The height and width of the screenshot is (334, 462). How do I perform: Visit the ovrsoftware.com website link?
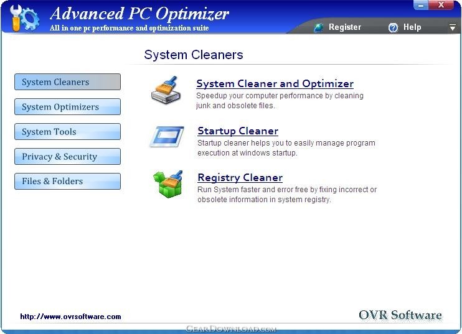point(71,317)
